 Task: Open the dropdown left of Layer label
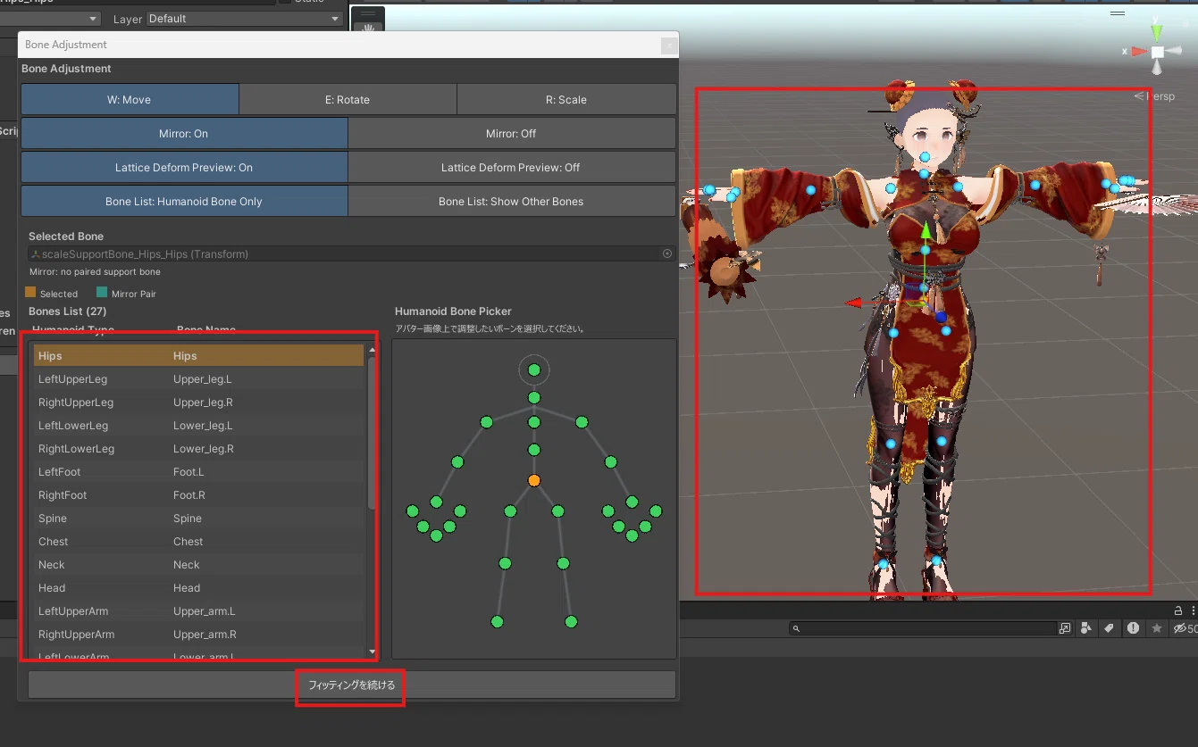click(50, 19)
